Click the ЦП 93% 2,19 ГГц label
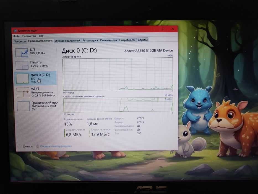 38,51
